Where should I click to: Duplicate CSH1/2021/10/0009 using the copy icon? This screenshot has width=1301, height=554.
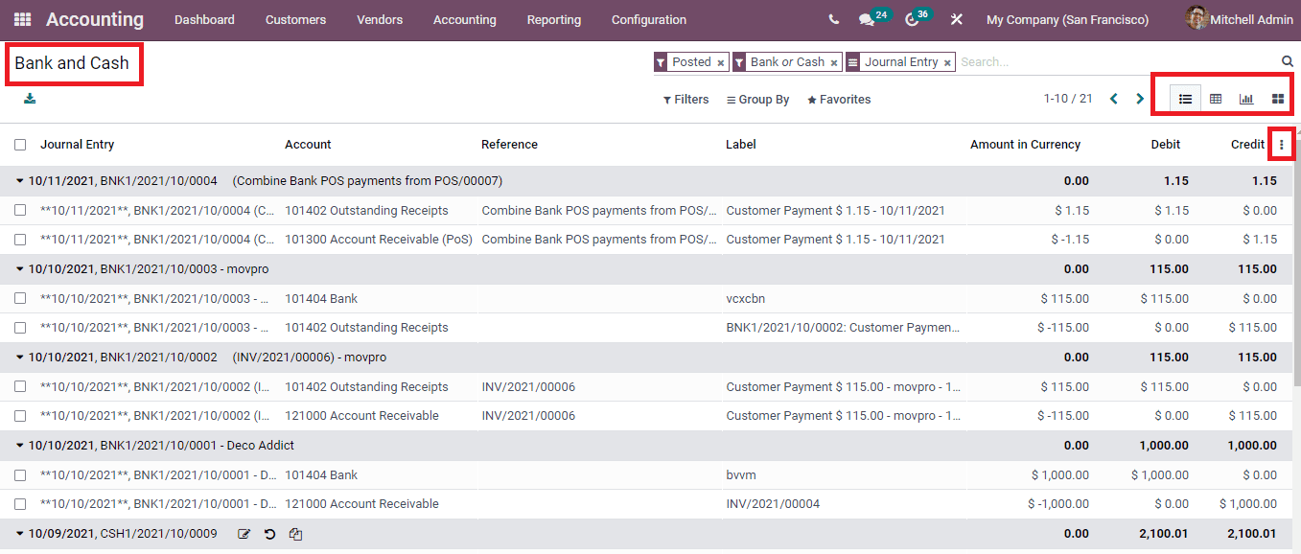point(295,534)
